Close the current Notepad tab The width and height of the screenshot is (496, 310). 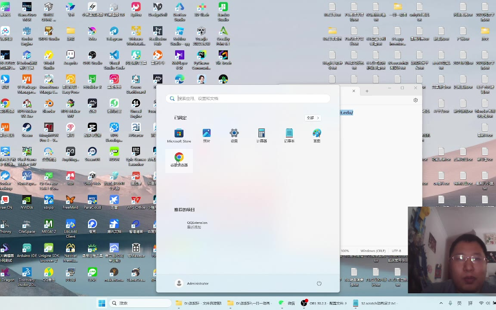click(353, 91)
